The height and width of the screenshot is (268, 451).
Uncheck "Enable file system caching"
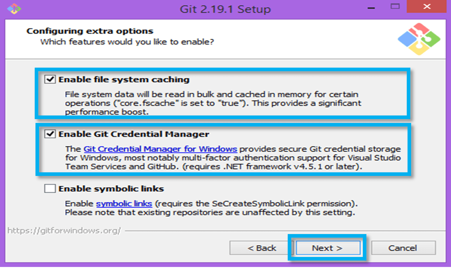coord(50,79)
